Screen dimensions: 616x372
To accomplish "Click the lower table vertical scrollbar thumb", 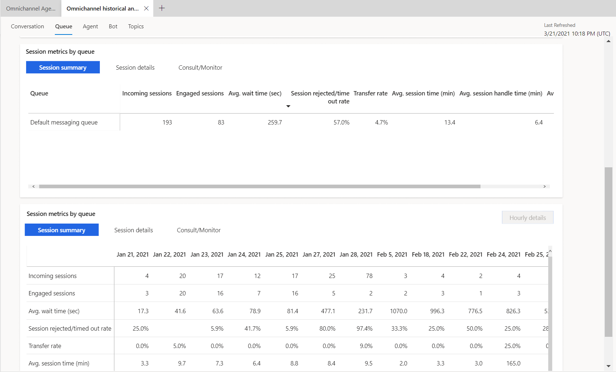I will coord(550,314).
